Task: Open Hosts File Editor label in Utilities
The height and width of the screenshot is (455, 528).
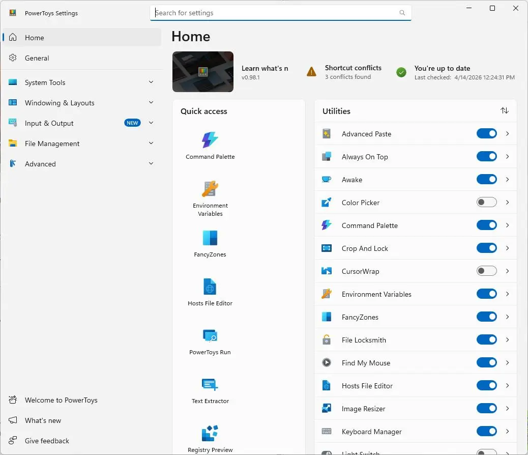Action: (367, 386)
